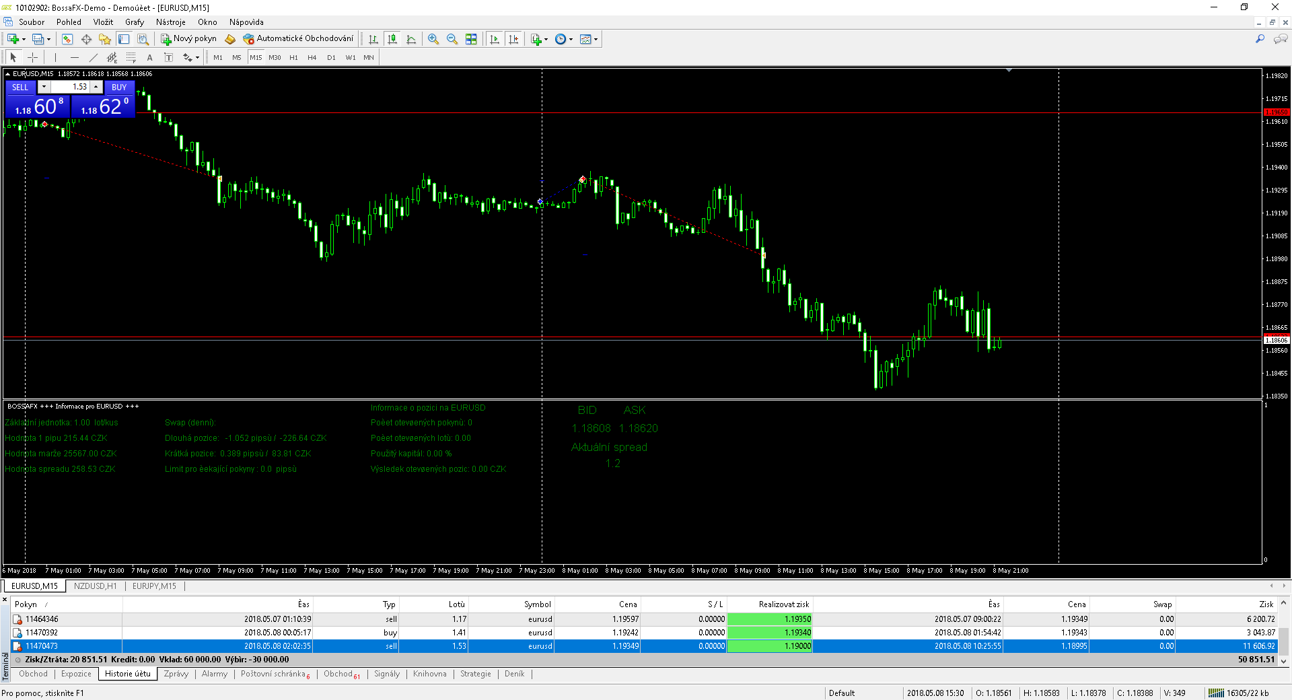Open the Periods clock icon
1292x700 pixels.
(561, 39)
